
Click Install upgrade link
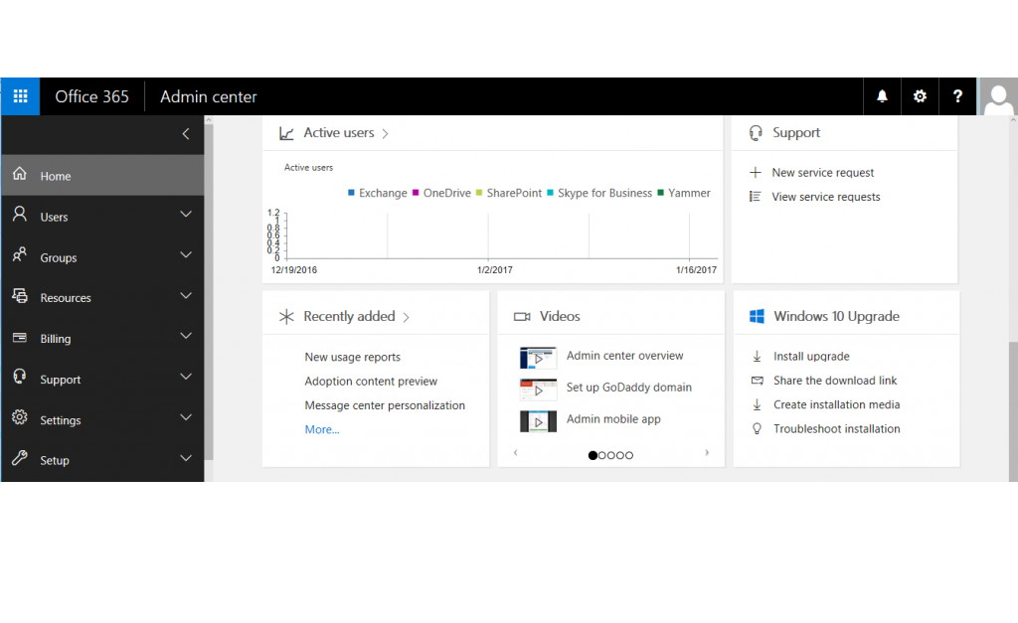click(x=811, y=357)
